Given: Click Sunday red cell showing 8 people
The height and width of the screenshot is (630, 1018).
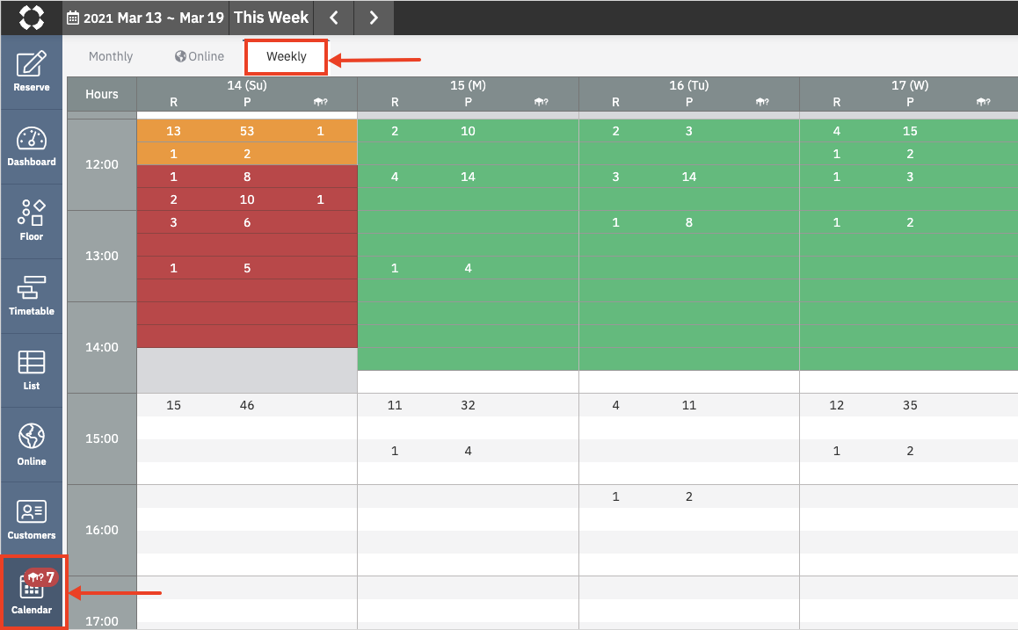Looking at the screenshot, I should click(247, 177).
